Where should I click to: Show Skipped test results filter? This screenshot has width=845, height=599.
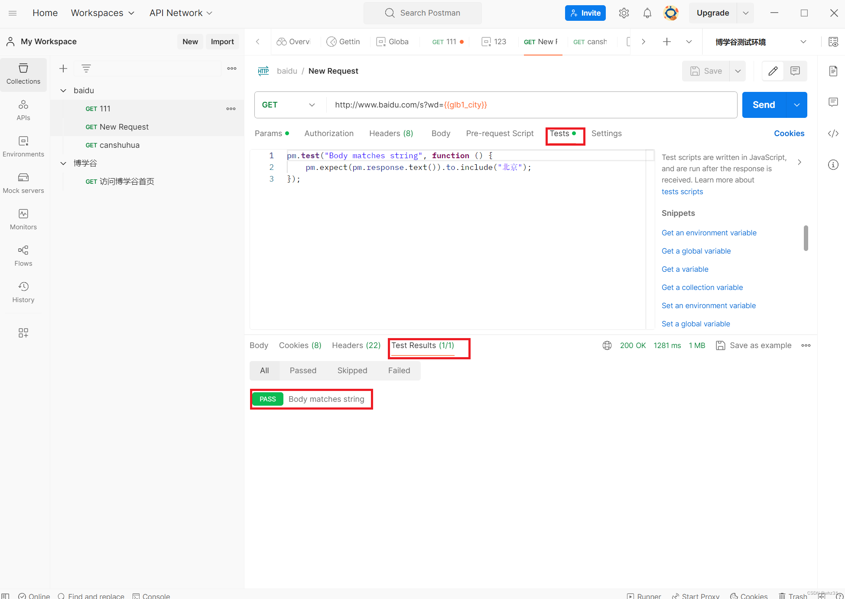(x=352, y=371)
